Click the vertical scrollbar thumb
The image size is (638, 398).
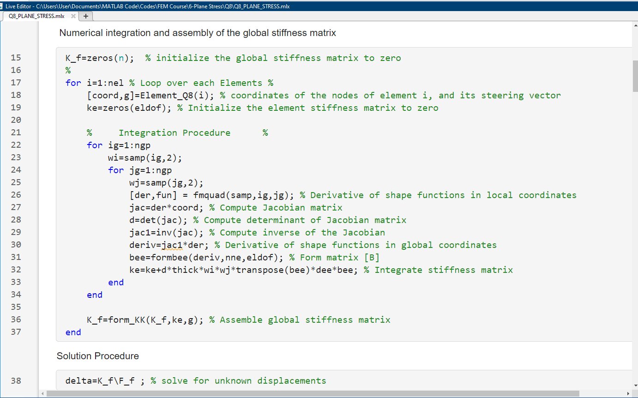634,76
